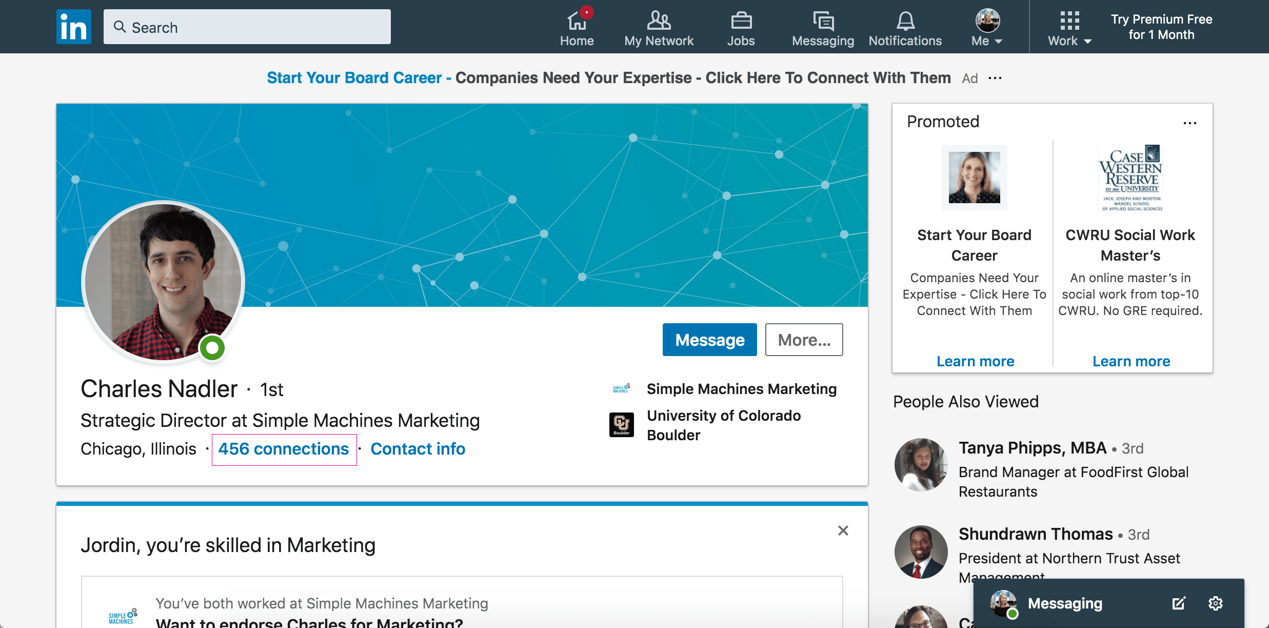Expand the Work dropdown arrow

coord(1087,42)
